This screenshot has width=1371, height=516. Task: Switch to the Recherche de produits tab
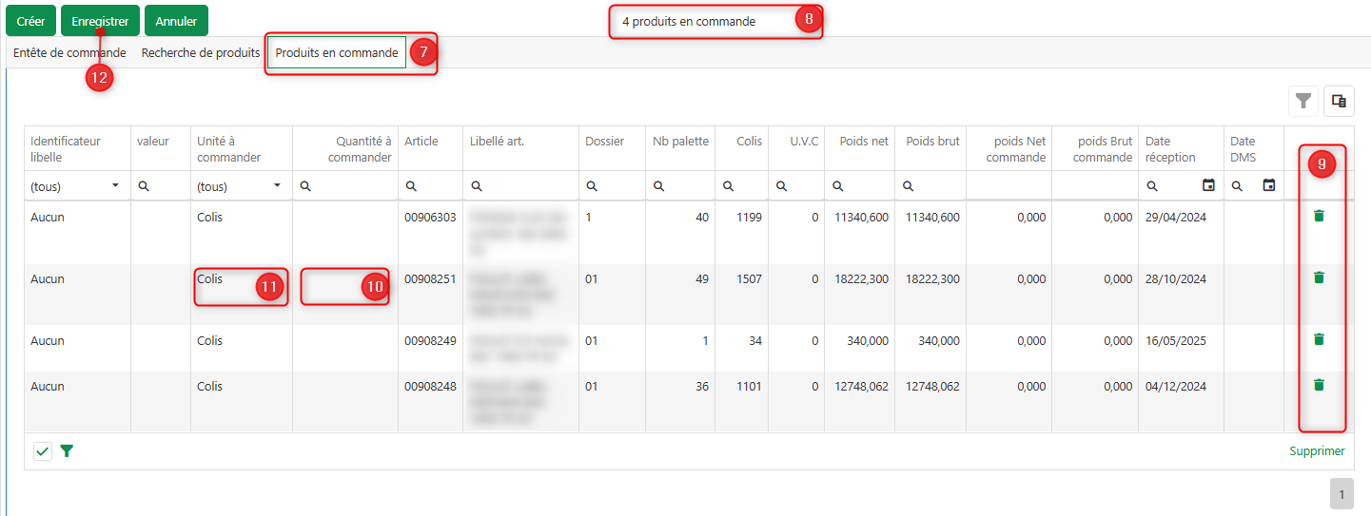click(x=201, y=53)
